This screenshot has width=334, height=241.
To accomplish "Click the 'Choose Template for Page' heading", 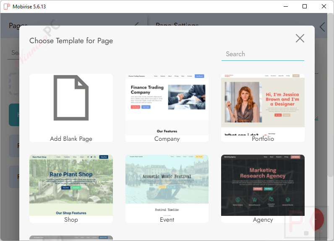I will click(x=71, y=41).
